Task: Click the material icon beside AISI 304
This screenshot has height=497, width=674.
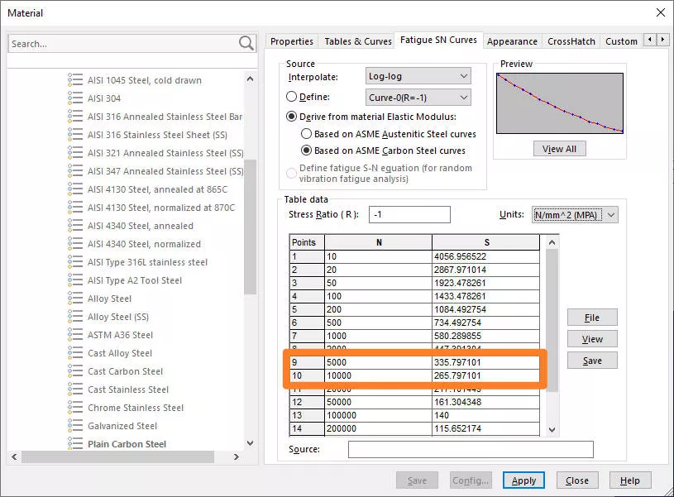Action: [x=74, y=98]
